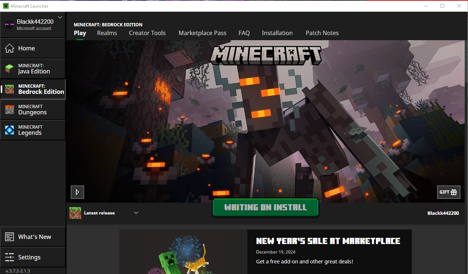Open the New Year's Sale news thumbnail
The image size is (468, 274).
(x=183, y=252)
